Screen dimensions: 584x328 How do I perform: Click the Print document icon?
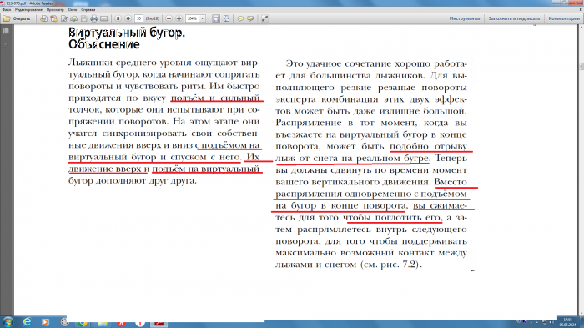[x=93, y=18]
